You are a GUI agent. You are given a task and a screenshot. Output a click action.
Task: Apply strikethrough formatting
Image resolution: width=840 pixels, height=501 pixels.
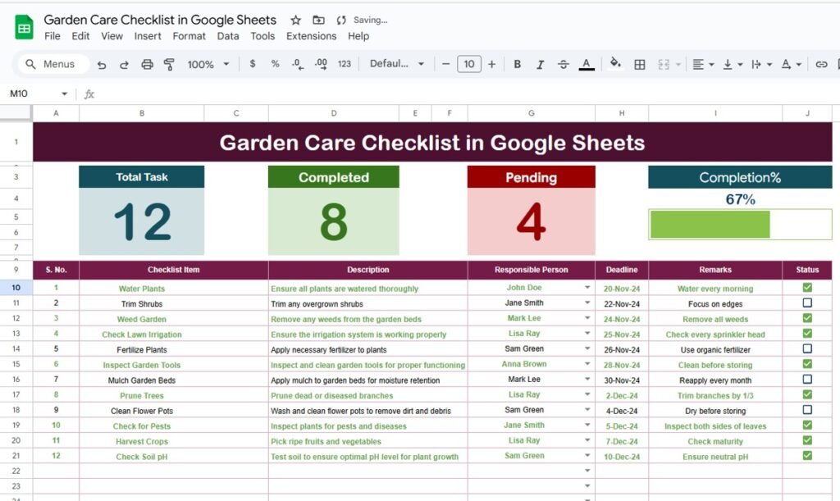(563, 63)
